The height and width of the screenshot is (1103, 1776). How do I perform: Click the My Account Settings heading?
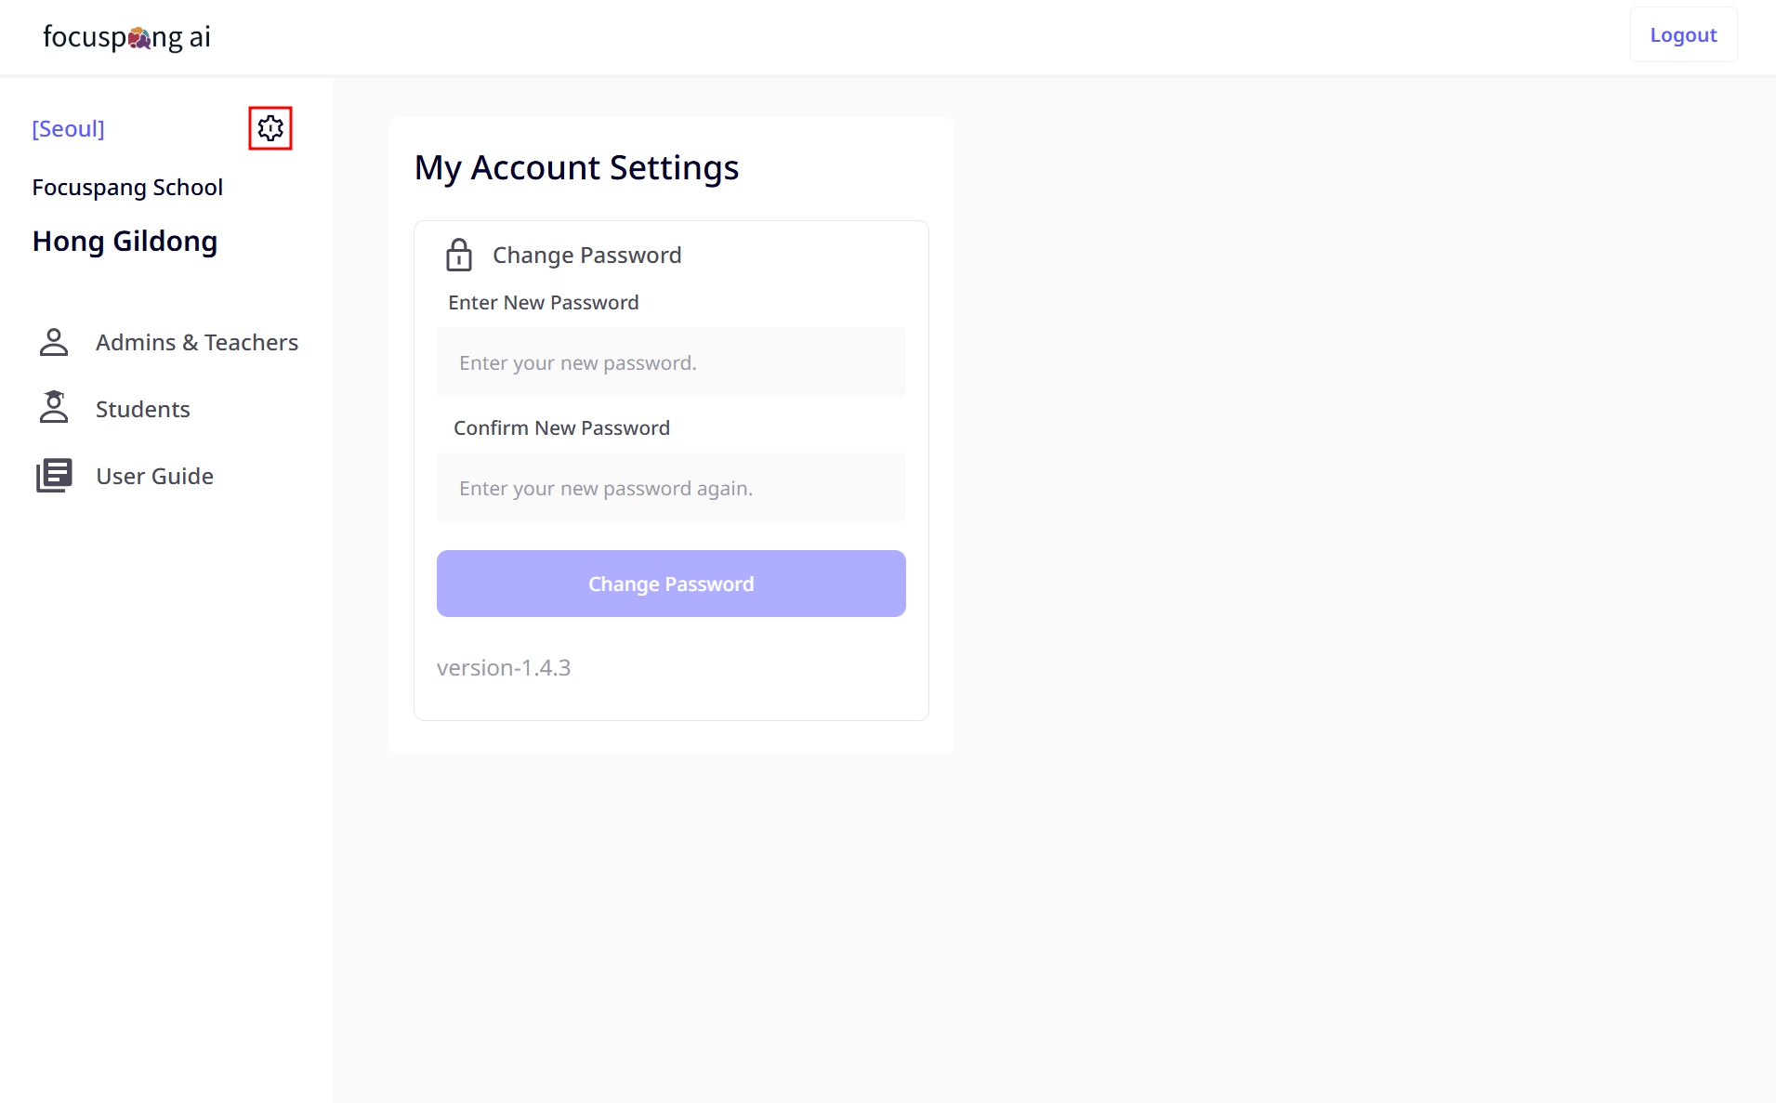(576, 168)
